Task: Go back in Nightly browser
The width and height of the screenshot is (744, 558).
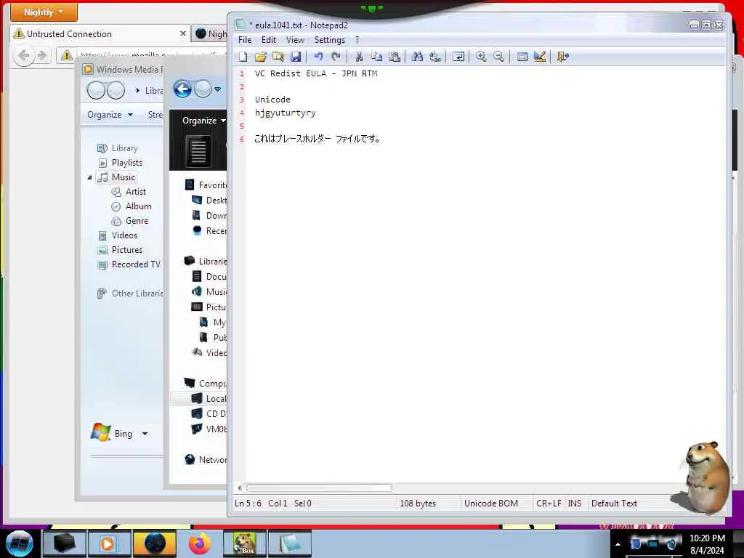Action: tap(24, 55)
